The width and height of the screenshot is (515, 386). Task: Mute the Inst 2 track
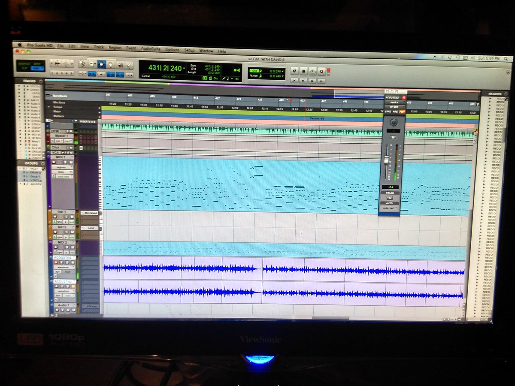(x=72, y=232)
